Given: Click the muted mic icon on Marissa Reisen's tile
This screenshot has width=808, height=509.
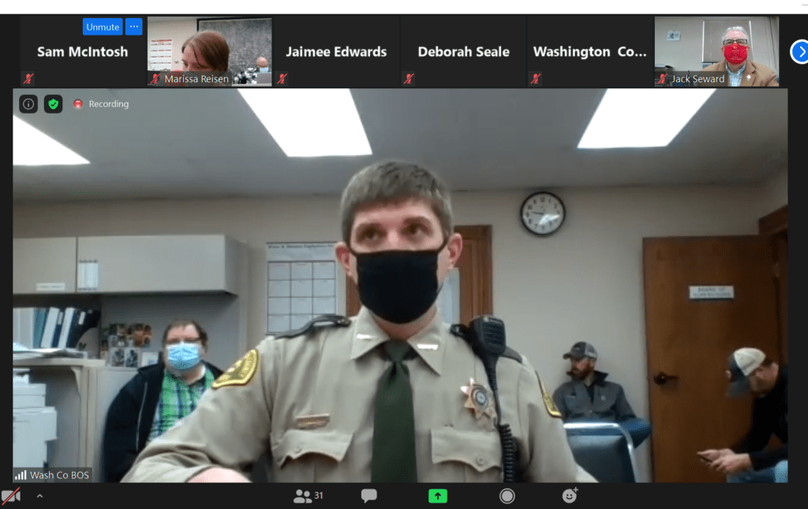Looking at the screenshot, I should pos(155,79).
